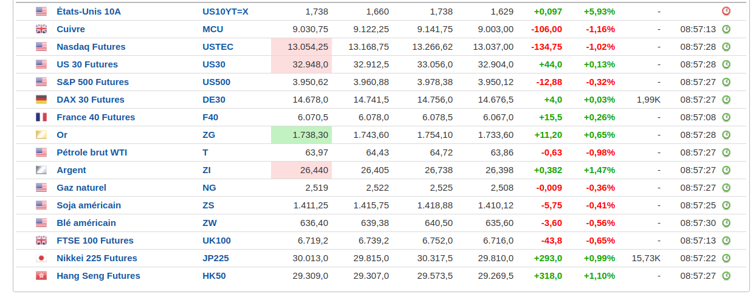This screenshot has height=294, width=756.
Task: Click the German flag next to DAX 30
Action: pos(41,100)
